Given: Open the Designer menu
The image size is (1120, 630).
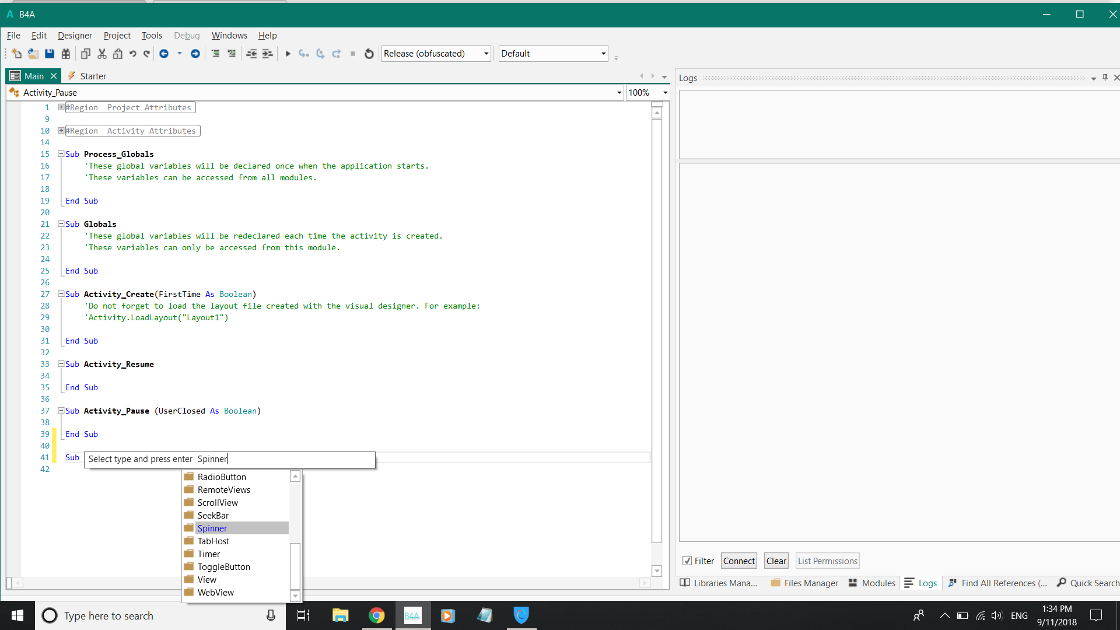Looking at the screenshot, I should (x=75, y=36).
